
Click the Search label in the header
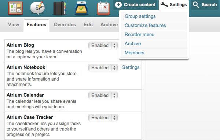[209, 5]
